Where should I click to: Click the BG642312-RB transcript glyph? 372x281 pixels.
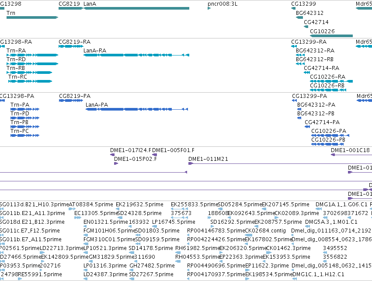(300, 64)
